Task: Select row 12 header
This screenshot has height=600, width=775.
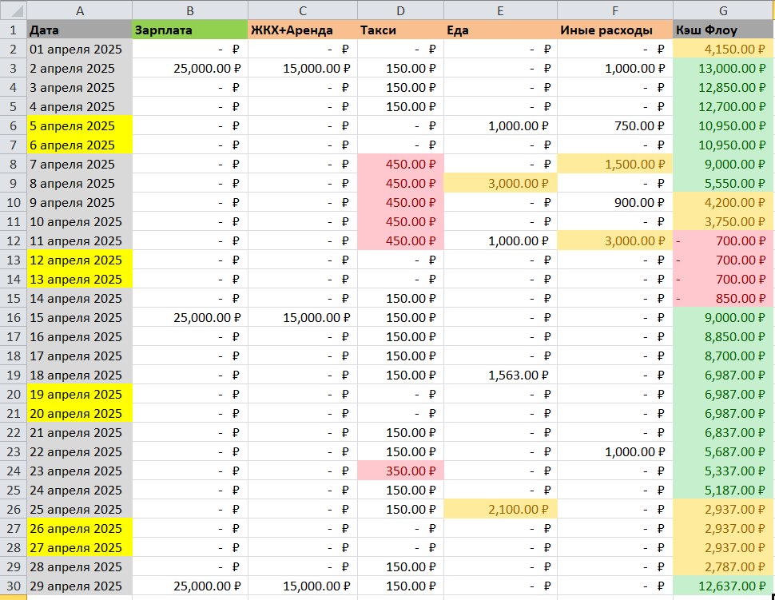Action: pos(14,240)
